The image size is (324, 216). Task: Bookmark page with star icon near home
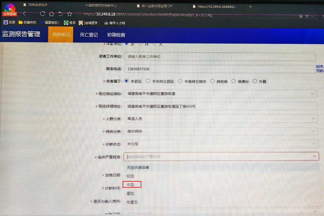point(70,14)
